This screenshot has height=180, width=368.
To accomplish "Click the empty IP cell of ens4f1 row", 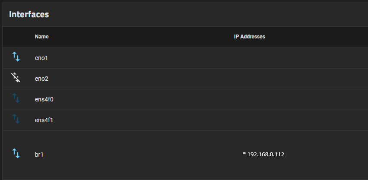I will coord(250,120).
